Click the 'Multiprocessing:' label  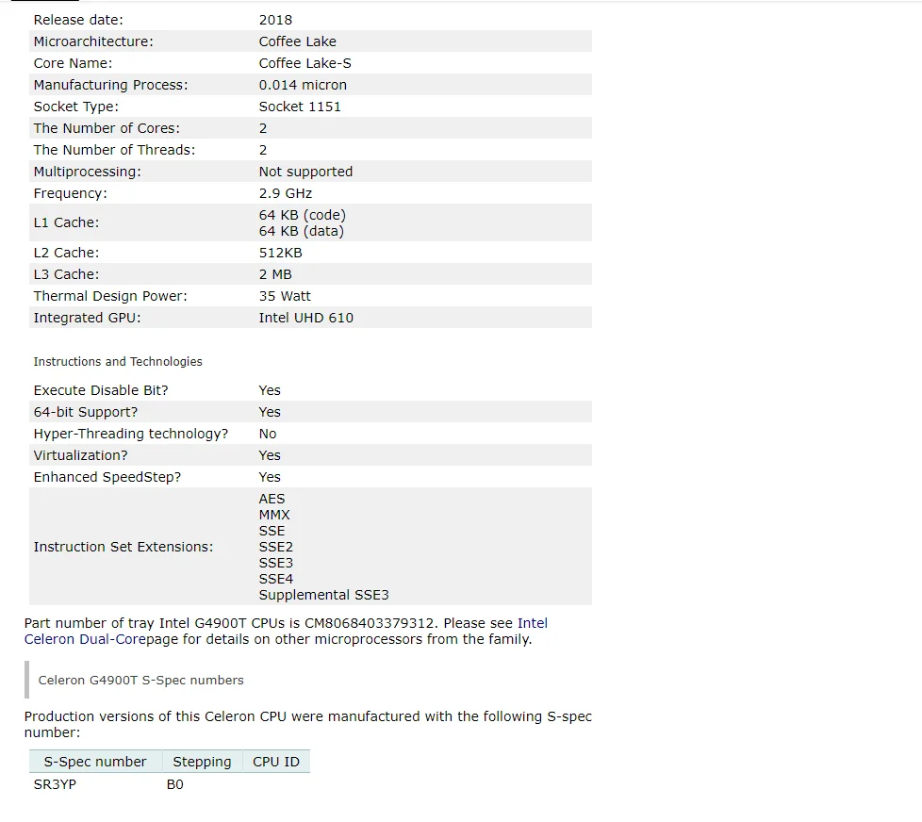[87, 172]
